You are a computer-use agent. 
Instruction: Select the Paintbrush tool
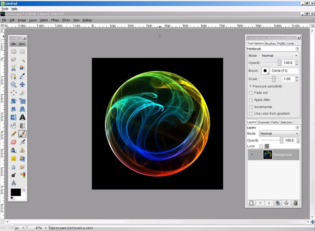(23, 134)
